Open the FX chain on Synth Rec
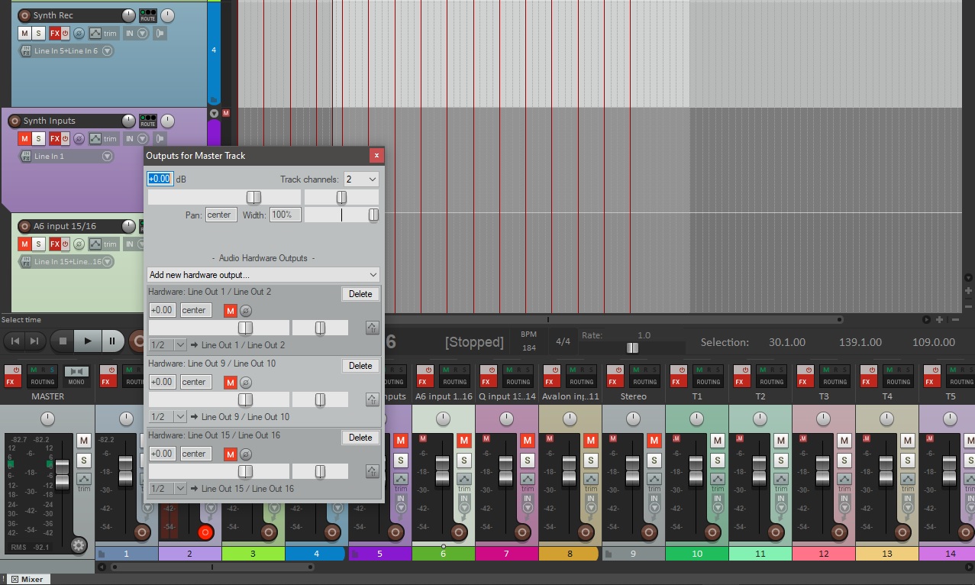975x585 pixels. point(54,33)
